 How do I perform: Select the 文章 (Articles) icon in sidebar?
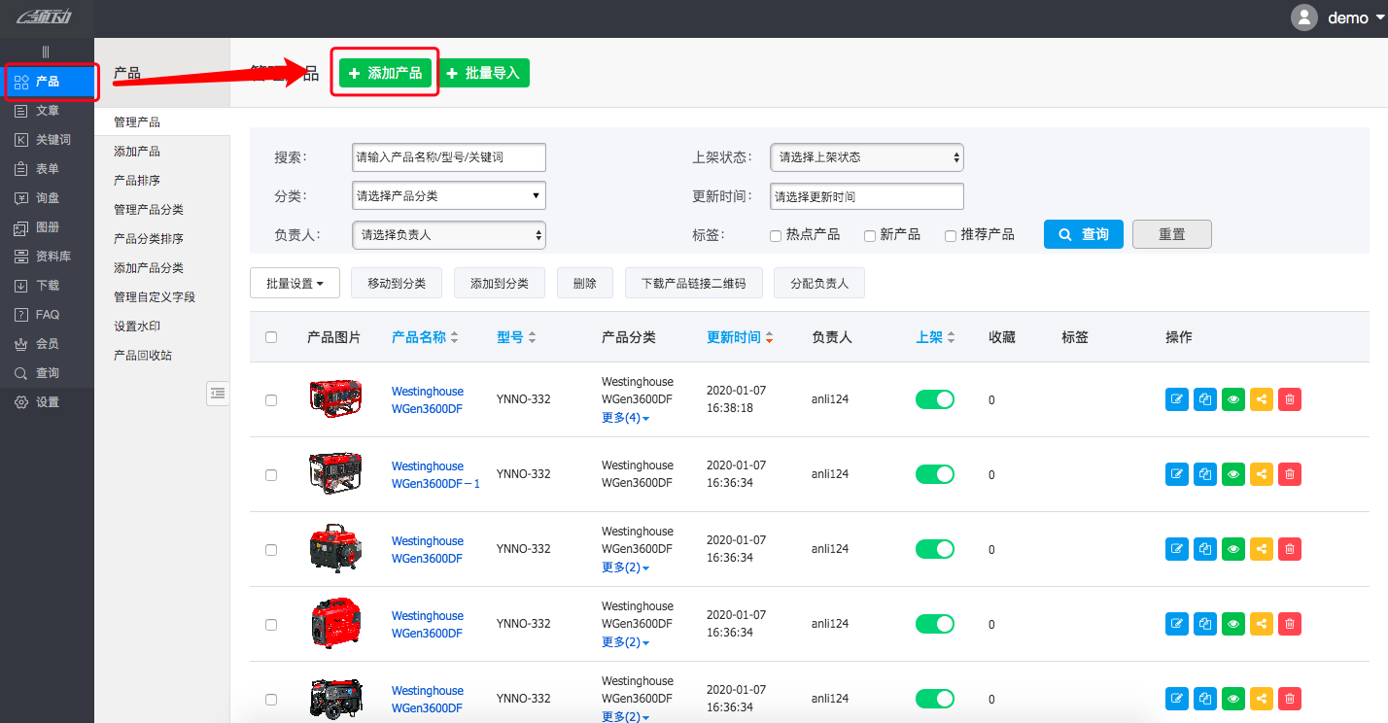click(x=48, y=110)
